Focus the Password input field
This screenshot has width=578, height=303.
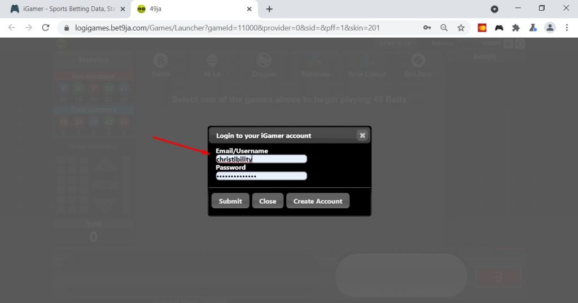[x=261, y=176]
